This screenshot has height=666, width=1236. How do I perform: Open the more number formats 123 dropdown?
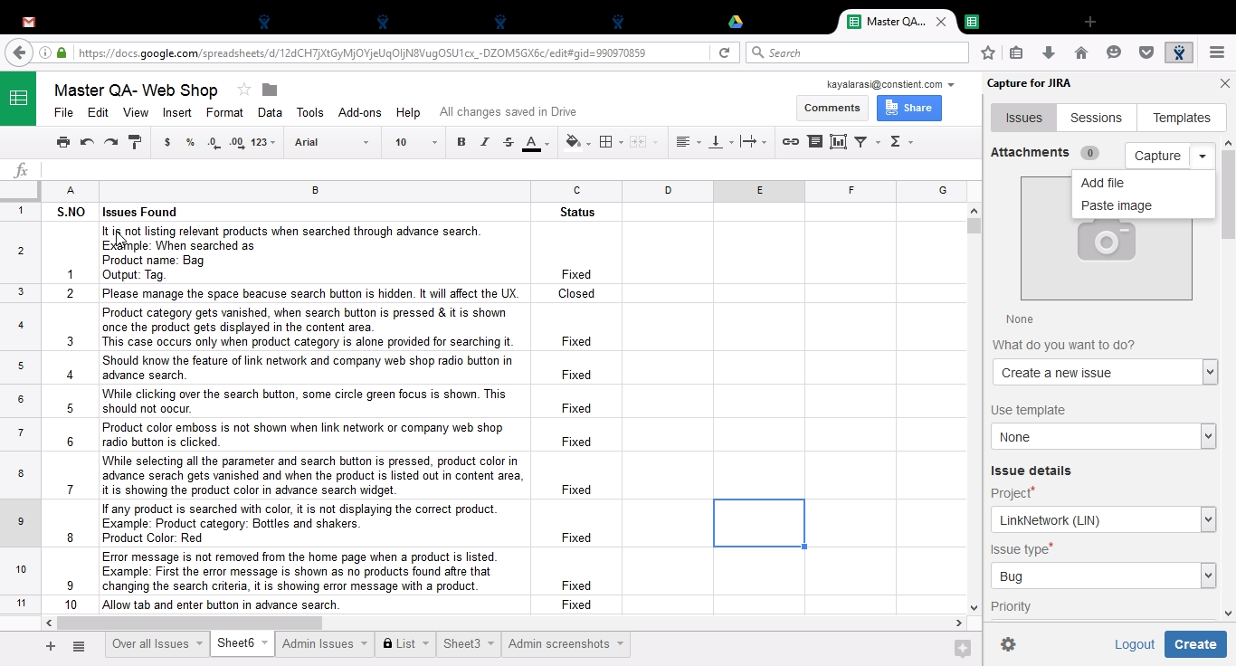[263, 142]
